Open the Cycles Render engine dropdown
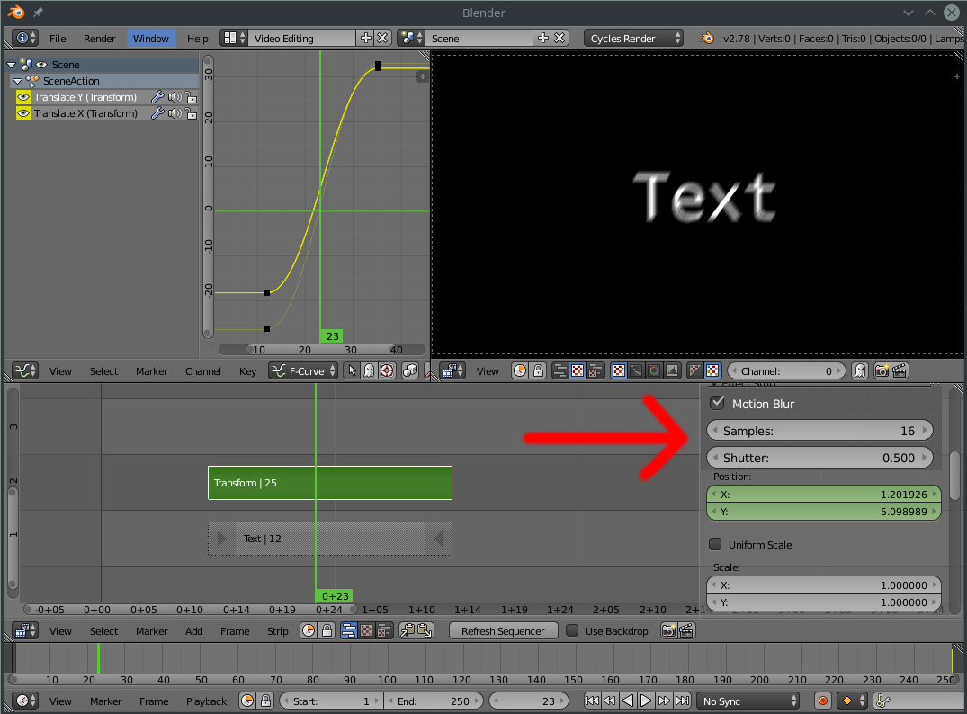 (x=634, y=39)
